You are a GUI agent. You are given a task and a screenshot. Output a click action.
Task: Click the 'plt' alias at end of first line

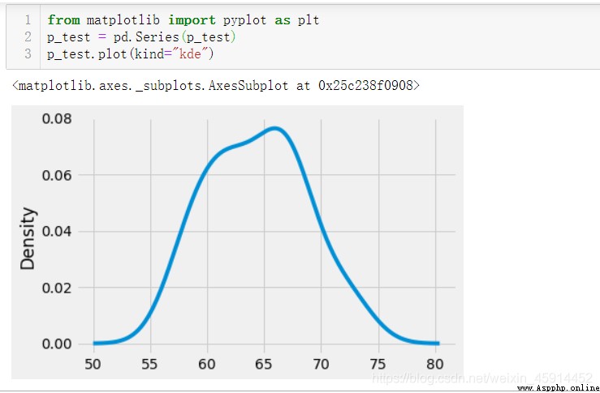309,20
